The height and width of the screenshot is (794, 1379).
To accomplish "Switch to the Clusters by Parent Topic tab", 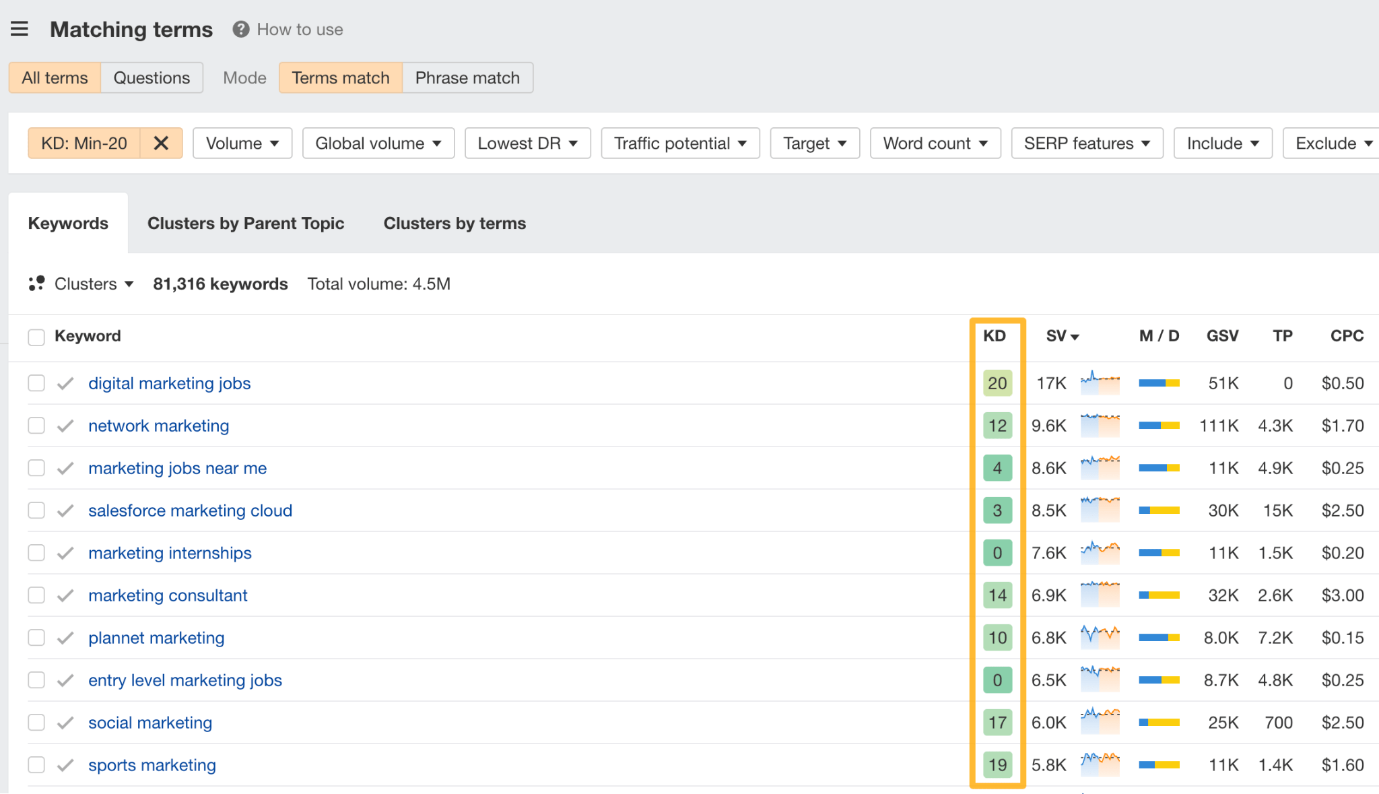I will tap(246, 223).
